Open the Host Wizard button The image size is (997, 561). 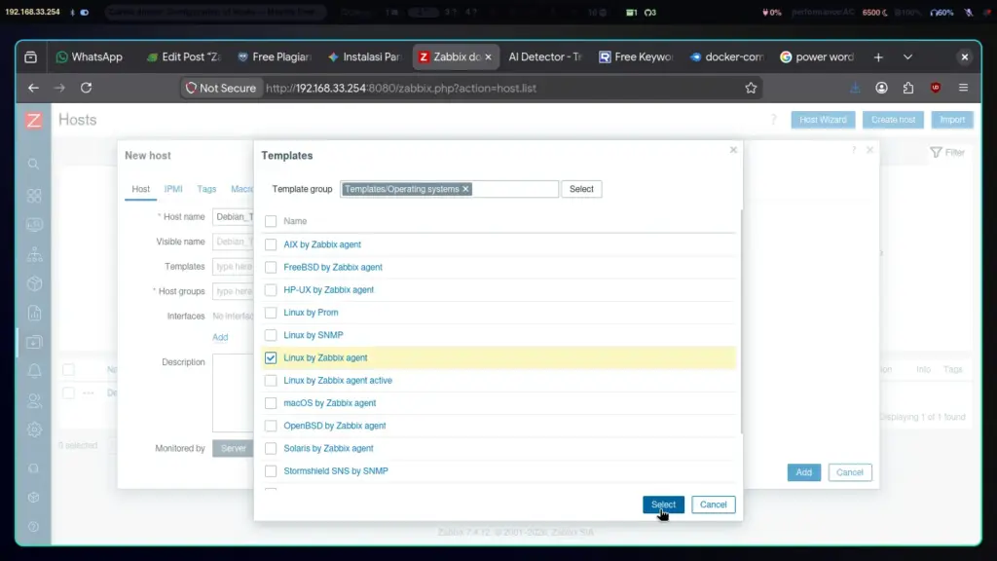point(823,120)
